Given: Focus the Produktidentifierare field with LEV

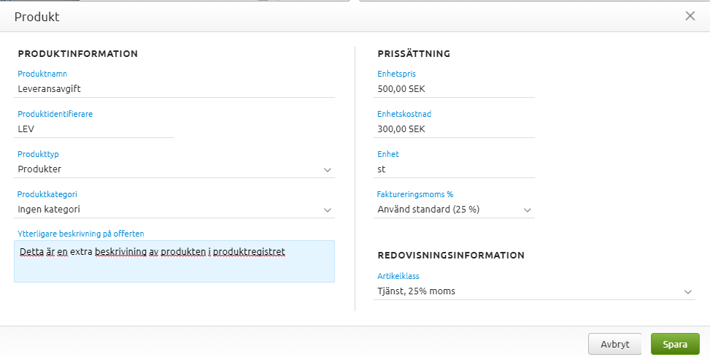Looking at the screenshot, I should tap(95, 129).
